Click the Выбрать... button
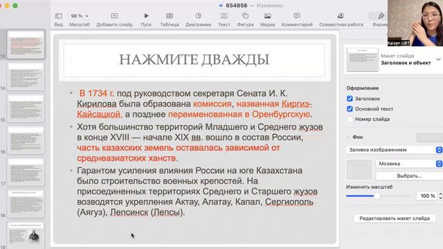This screenshot has width=443, height=249. click(x=409, y=176)
